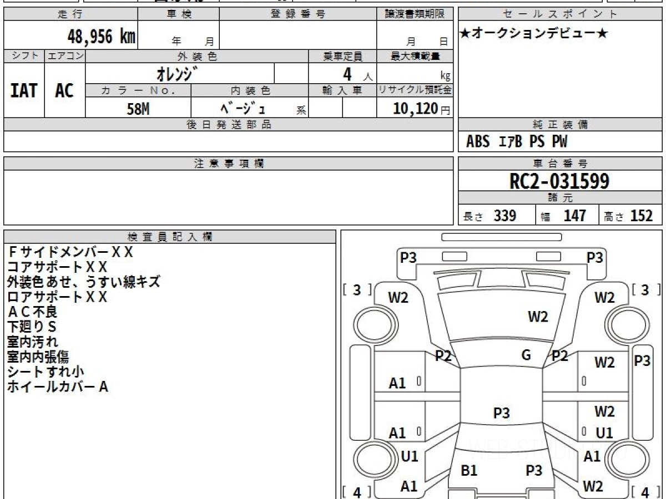Select the color code 58M
Image resolution: width=666 pixels, height=499 pixels.
click(138, 109)
